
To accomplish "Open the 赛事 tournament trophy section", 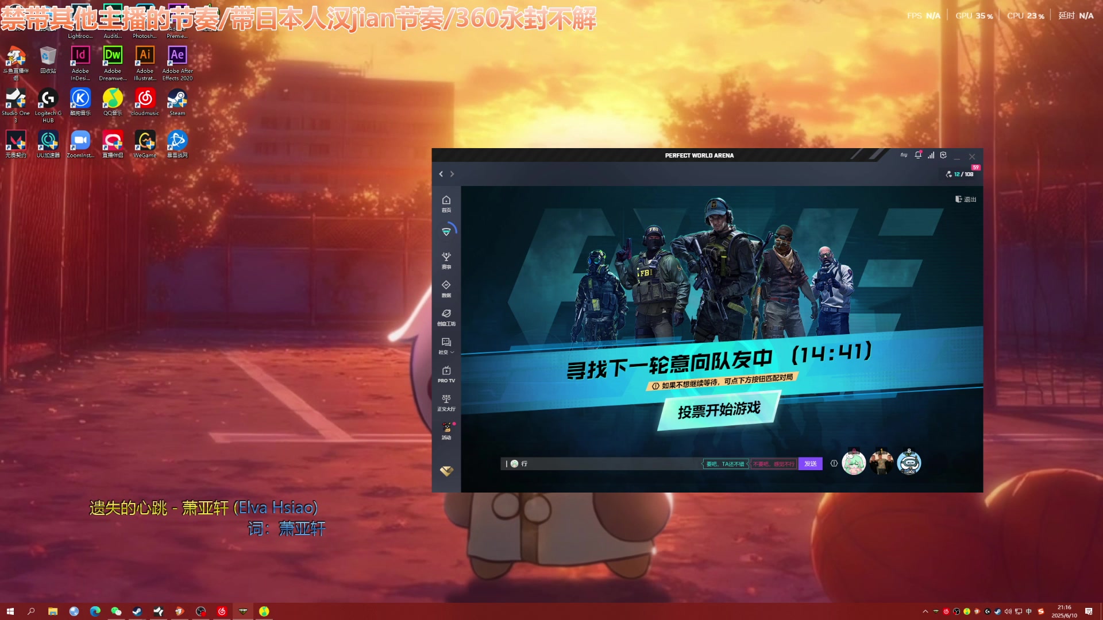I will [x=446, y=260].
